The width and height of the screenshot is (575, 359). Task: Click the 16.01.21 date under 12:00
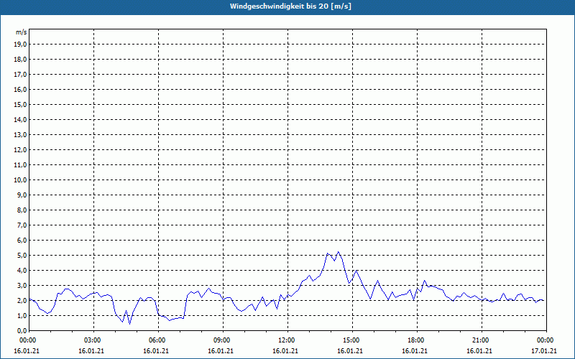click(x=285, y=351)
